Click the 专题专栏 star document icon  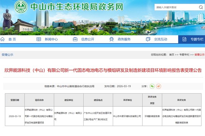(184, 39)
